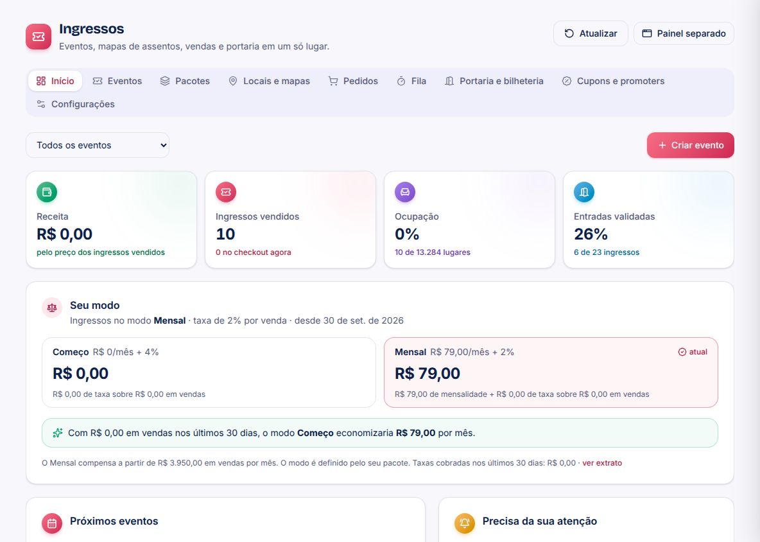Click the Entradas validadas 26% value
Viewport: 760px width, 542px height.
point(591,234)
